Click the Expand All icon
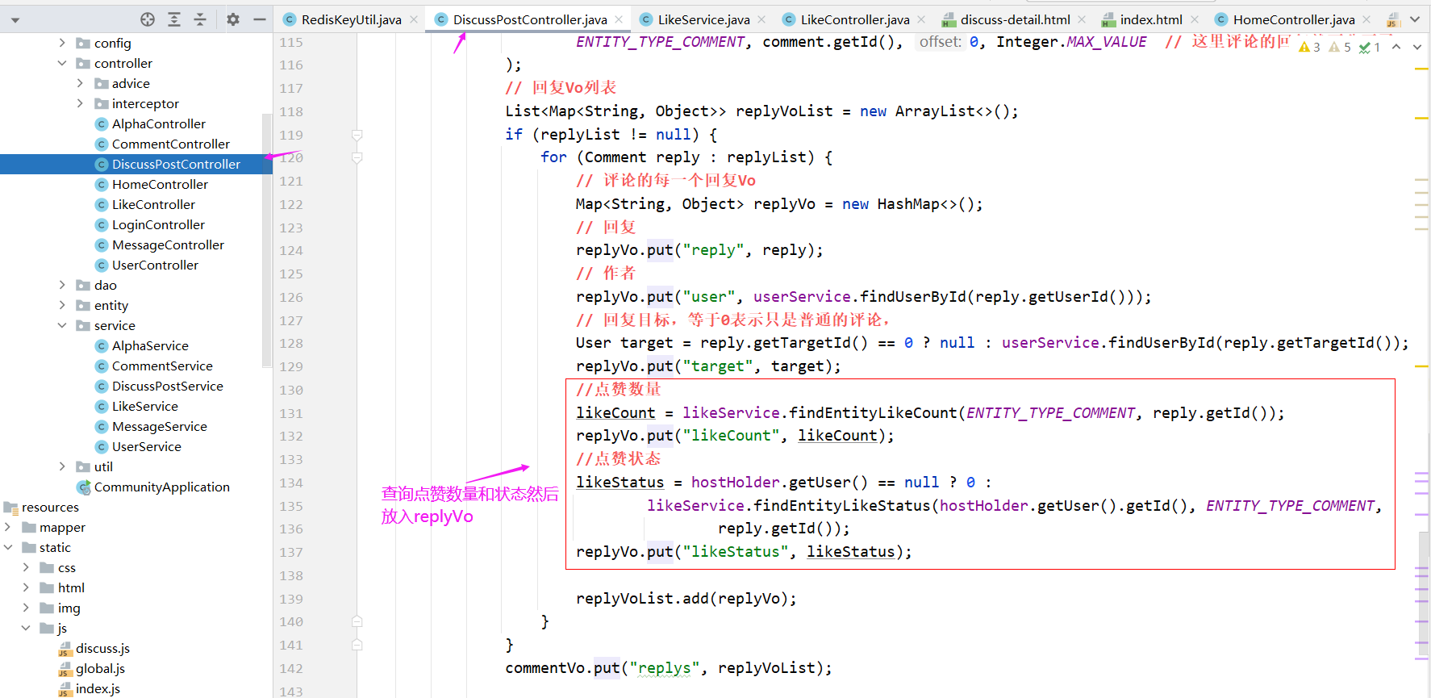Viewport: 1431px width, 698px height. (174, 19)
